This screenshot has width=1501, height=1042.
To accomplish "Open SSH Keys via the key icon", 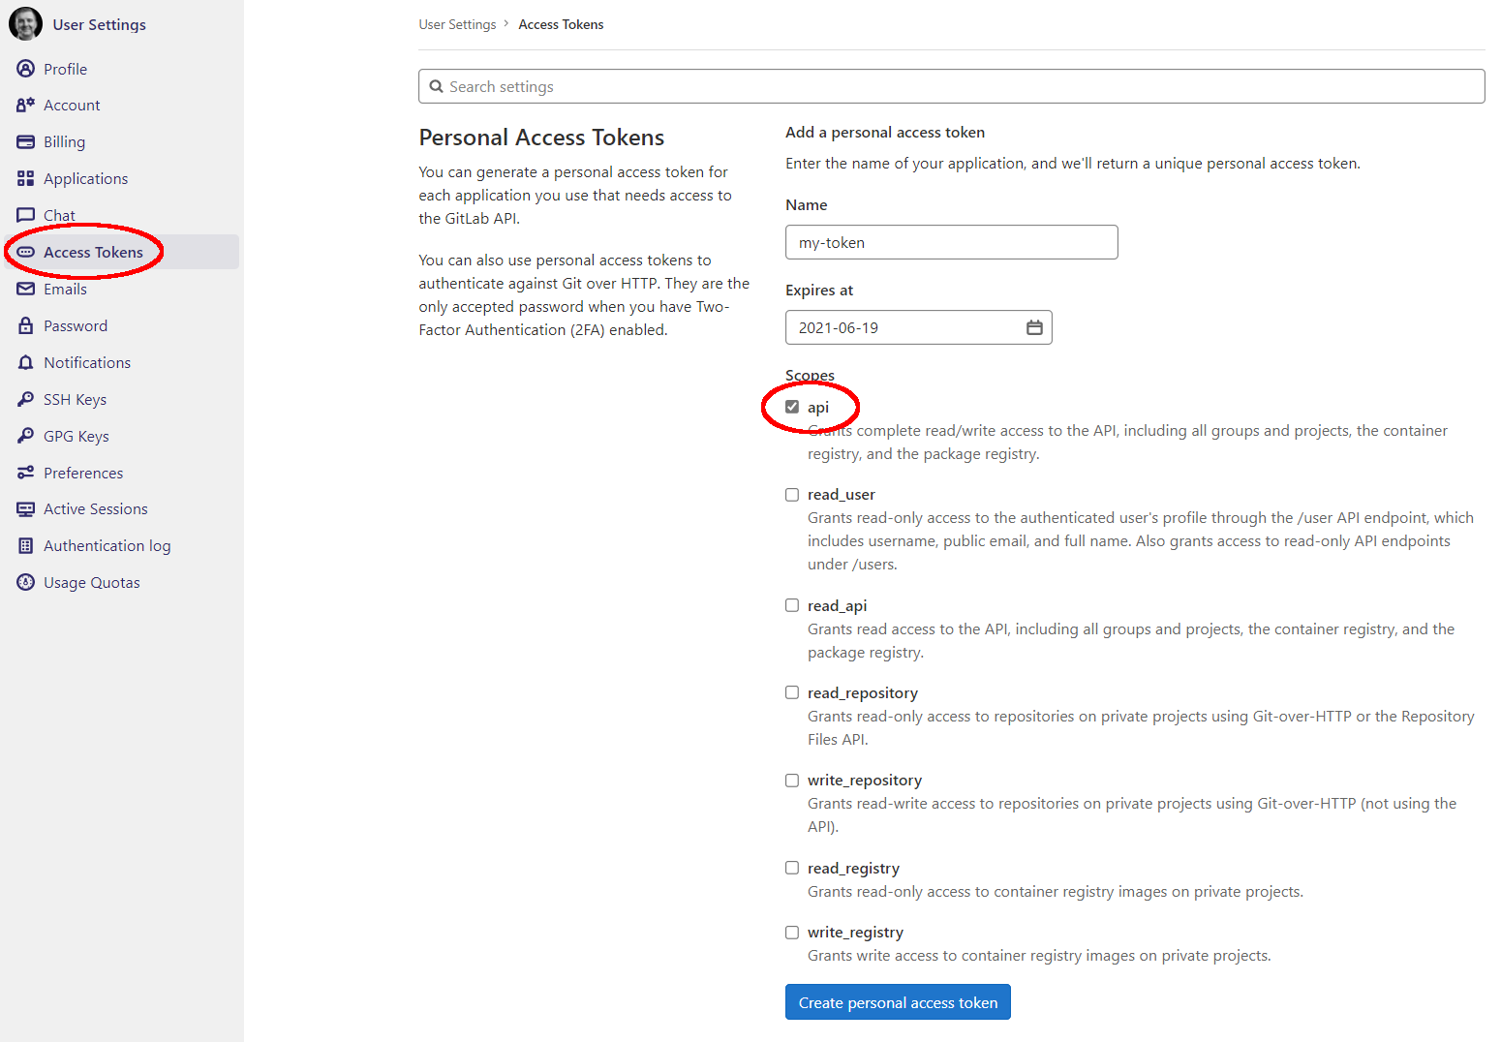I will [x=25, y=399].
